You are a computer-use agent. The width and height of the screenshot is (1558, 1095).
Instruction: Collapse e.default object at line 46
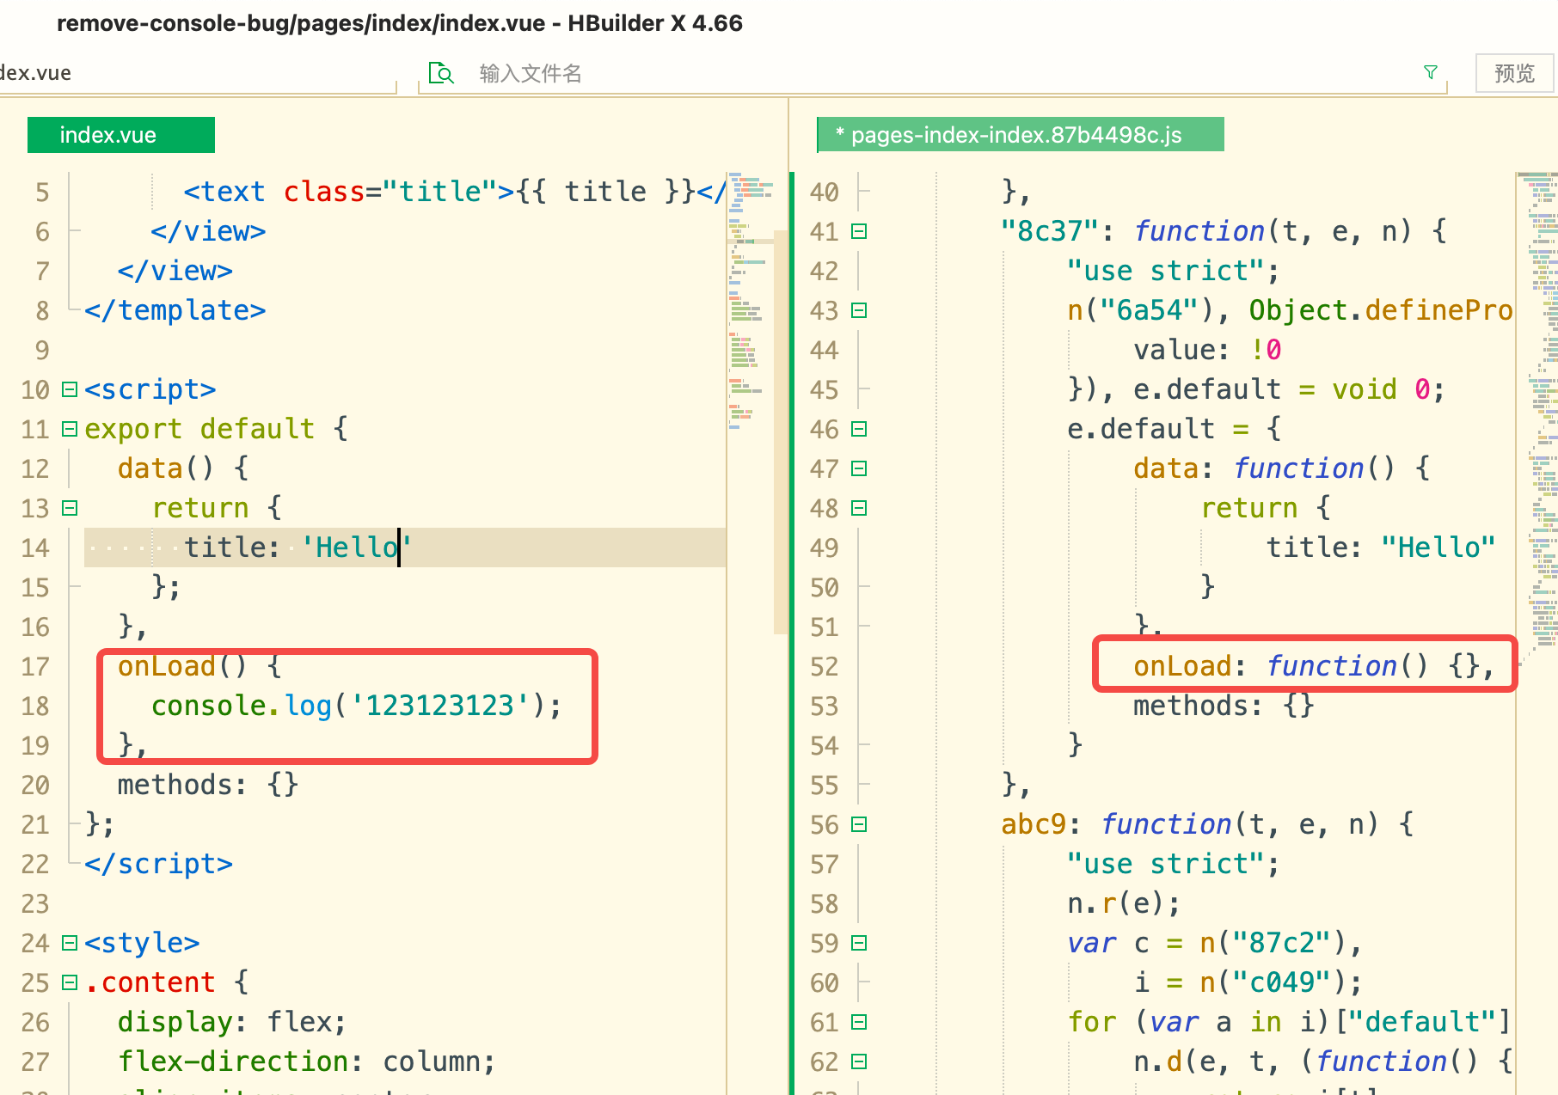(859, 429)
